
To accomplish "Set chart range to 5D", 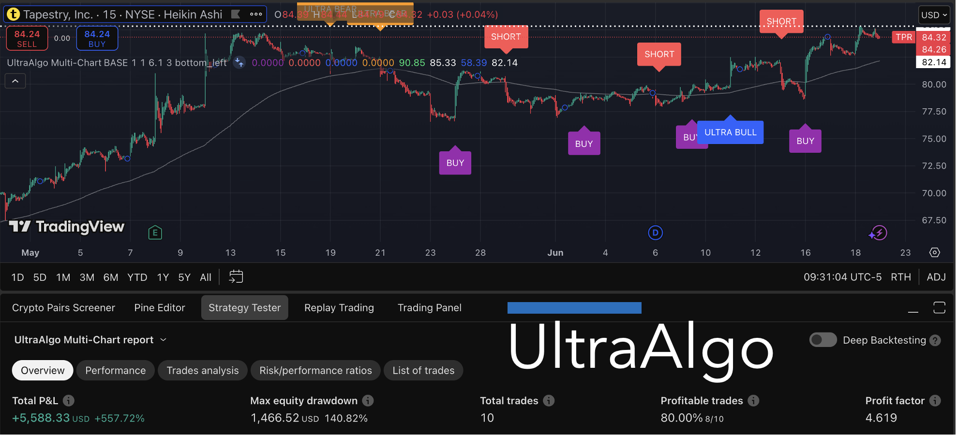I will [x=40, y=277].
